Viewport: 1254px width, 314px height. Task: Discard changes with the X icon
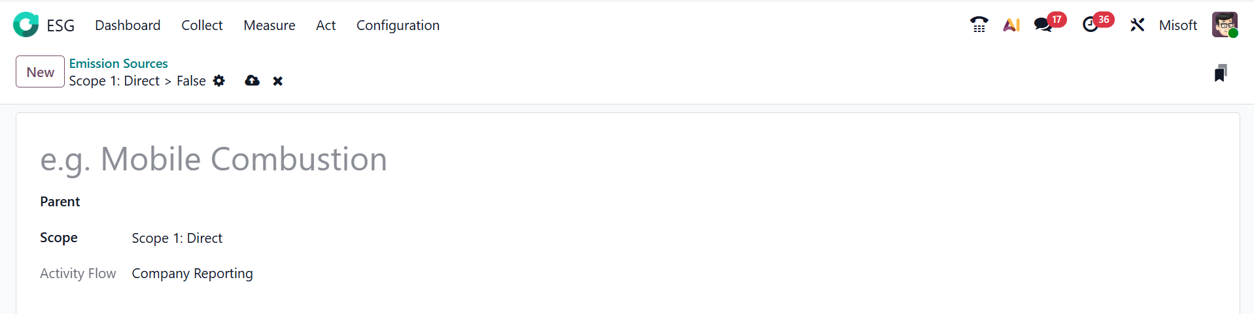point(278,81)
